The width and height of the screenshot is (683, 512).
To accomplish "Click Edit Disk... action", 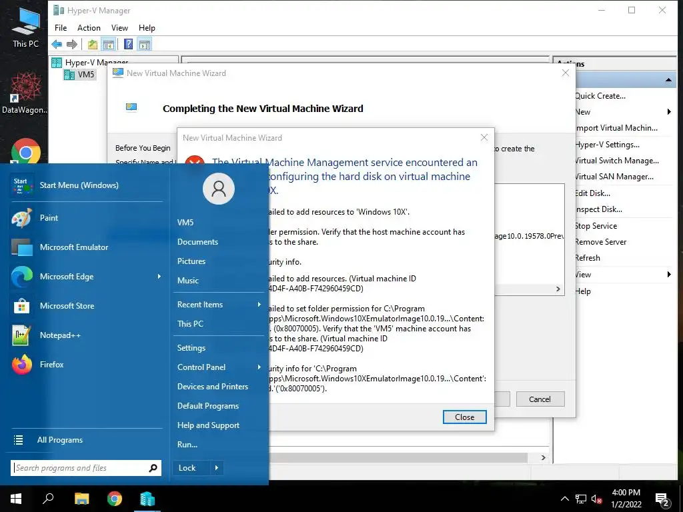I will point(592,193).
